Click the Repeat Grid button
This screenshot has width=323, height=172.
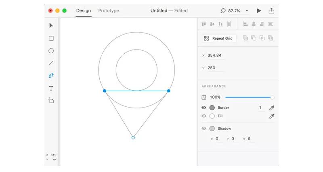(x=219, y=38)
